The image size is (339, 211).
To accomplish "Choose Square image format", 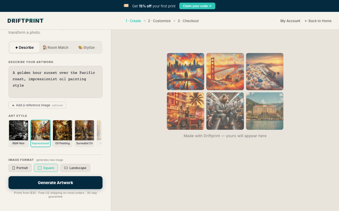I will 46,168.
